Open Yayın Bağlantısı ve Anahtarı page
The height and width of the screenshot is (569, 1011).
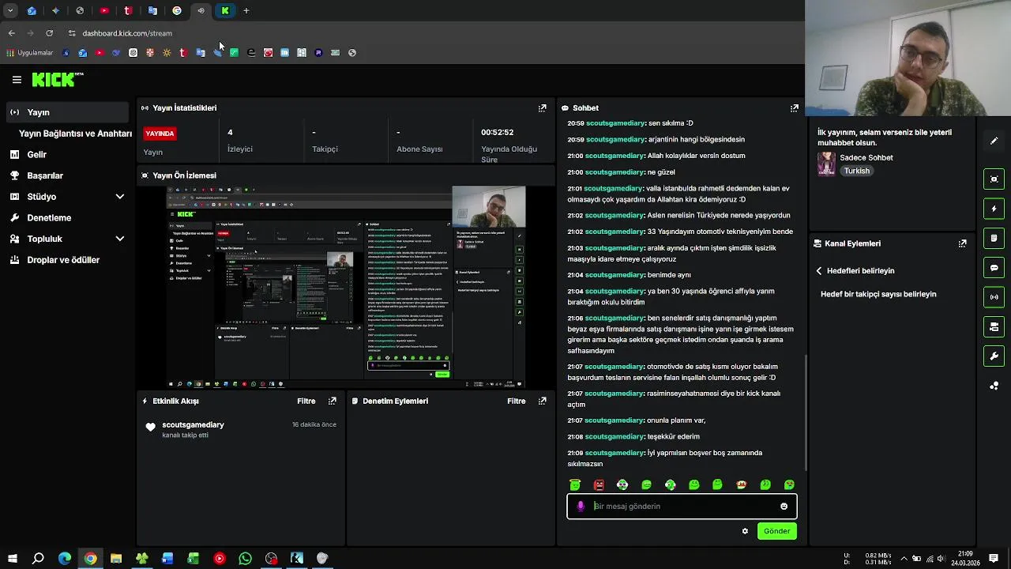(x=75, y=134)
